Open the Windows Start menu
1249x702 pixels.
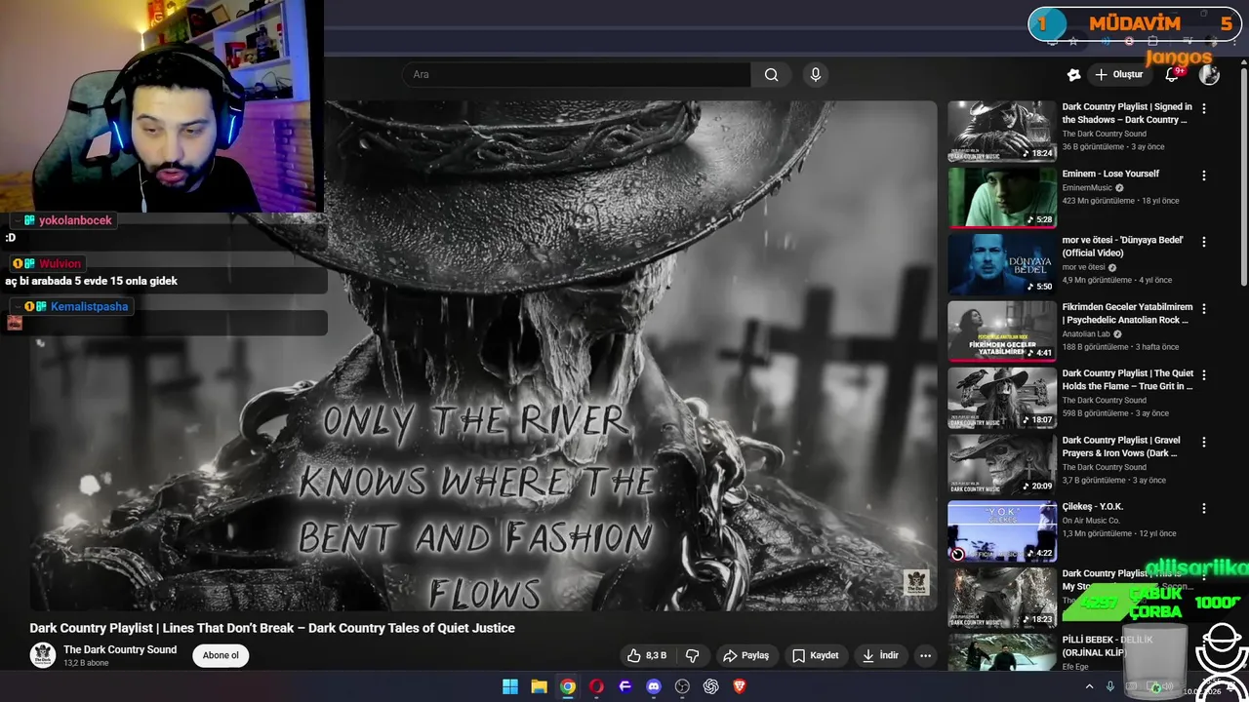[x=510, y=686]
